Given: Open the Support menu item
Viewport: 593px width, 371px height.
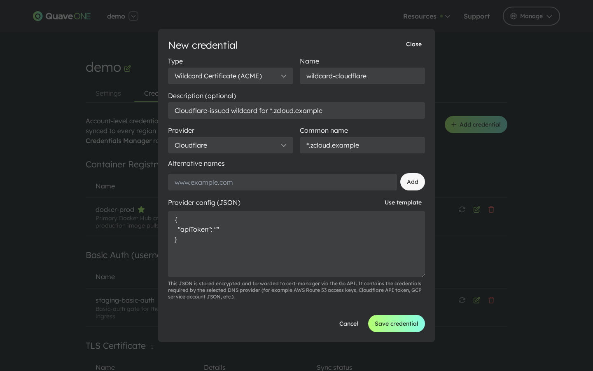Looking at the screenshot, I should point(476,16).
